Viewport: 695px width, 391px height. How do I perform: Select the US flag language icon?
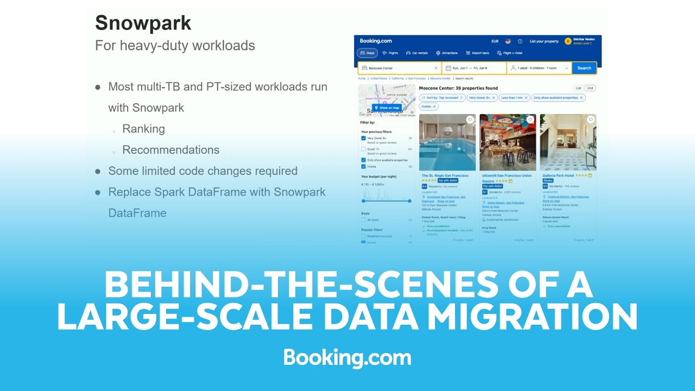[508, 41]
